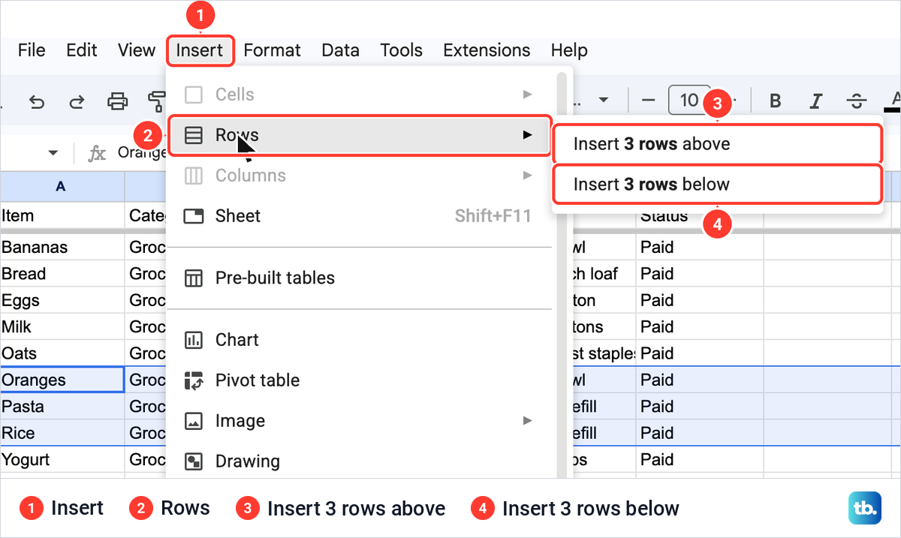
Task: Open the Name box dropdown arrow
Action: click(53, 153)
